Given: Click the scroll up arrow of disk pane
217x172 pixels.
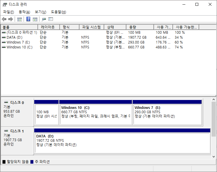Looking at the screenshot, I should click(214, 100).
